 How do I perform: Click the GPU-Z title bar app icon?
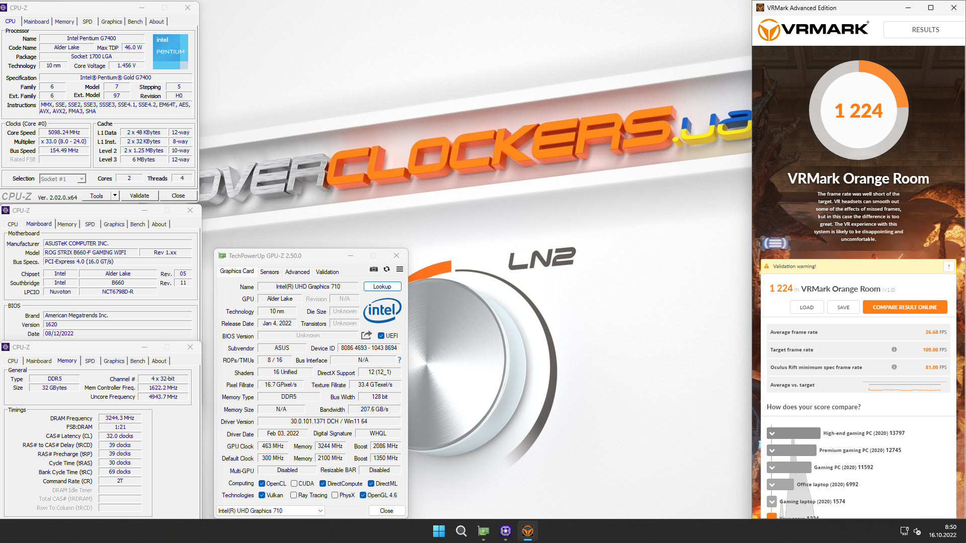pos(222,256)
